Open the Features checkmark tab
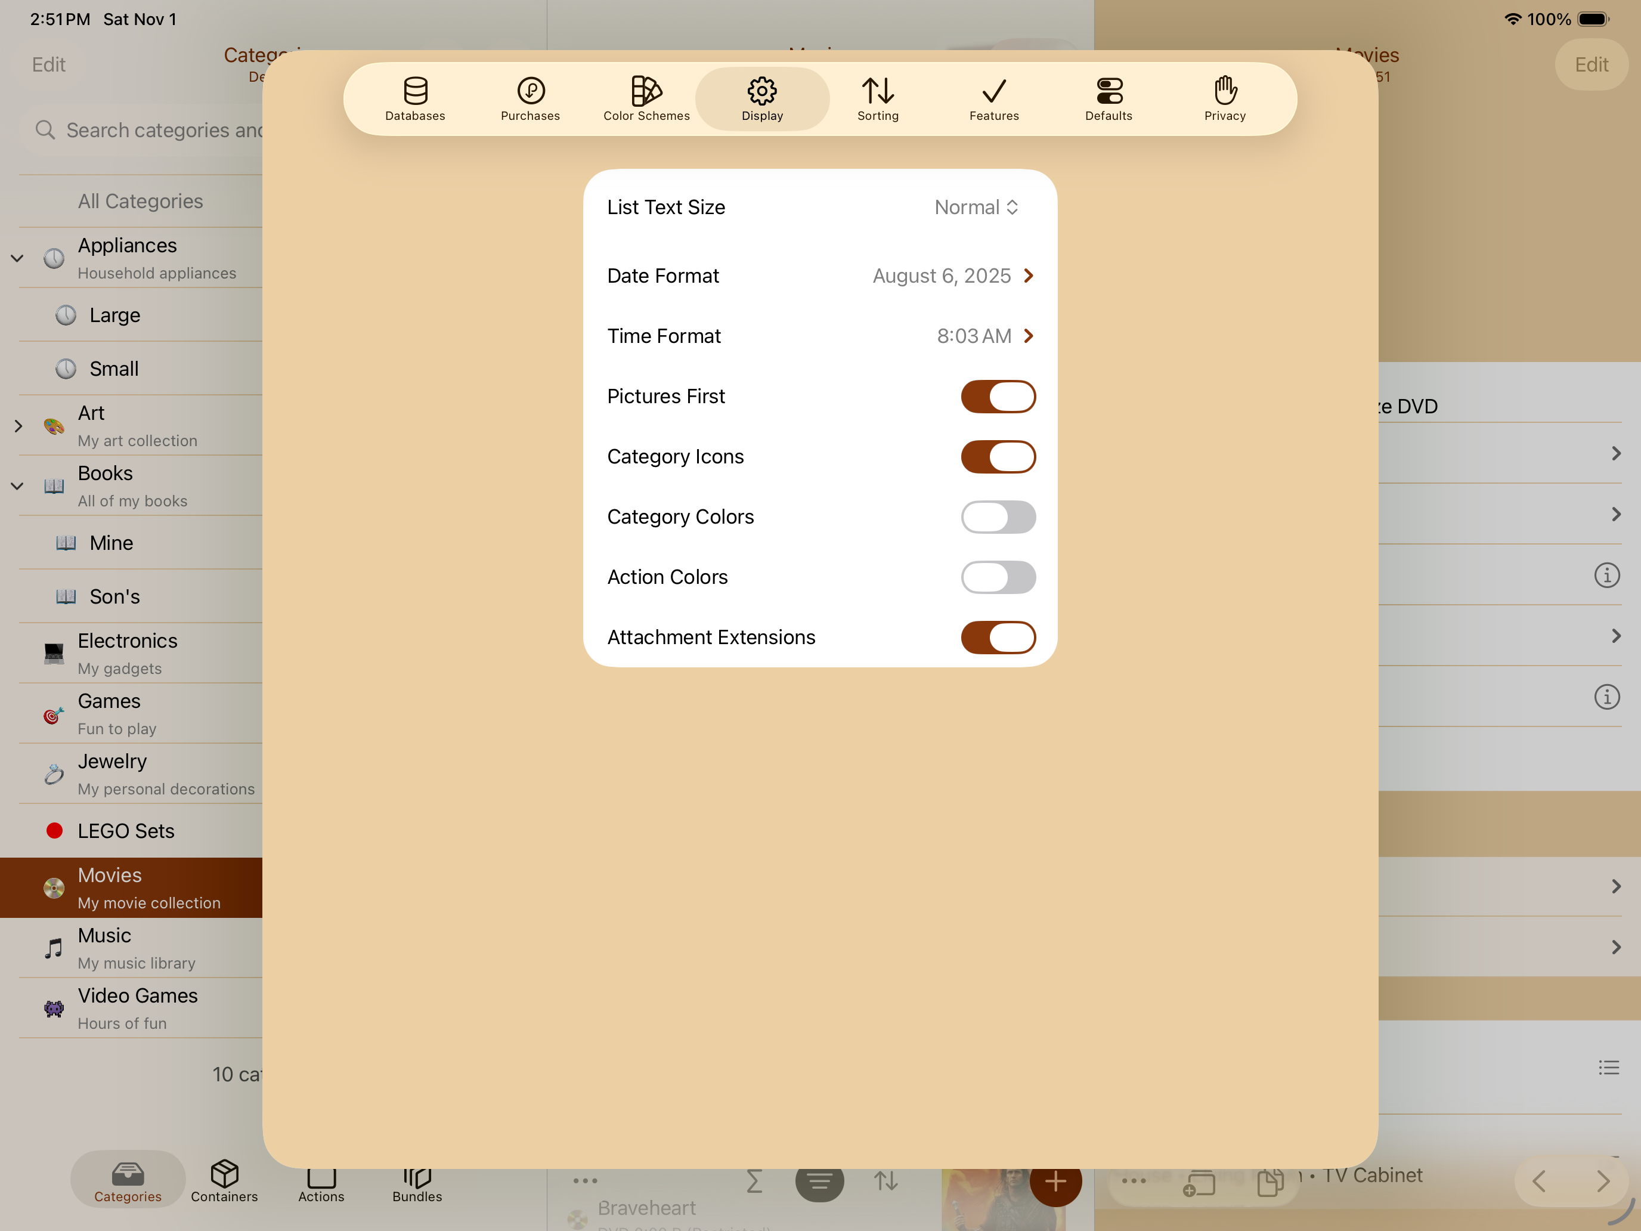The height and width of the screenshot is (1231, 1641). click(x=993, y=98)
